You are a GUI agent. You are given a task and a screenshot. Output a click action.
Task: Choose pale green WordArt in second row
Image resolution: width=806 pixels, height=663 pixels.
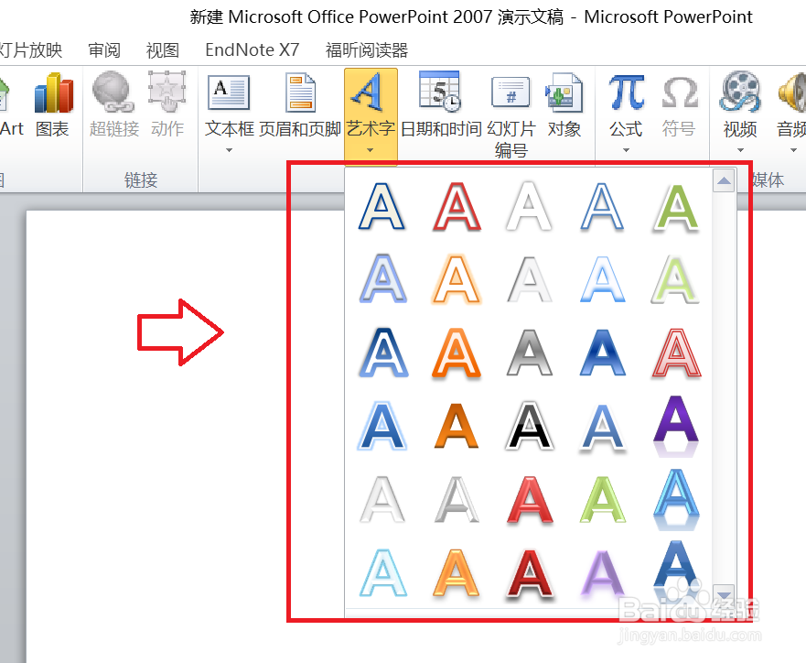click(x=675, y=278)
